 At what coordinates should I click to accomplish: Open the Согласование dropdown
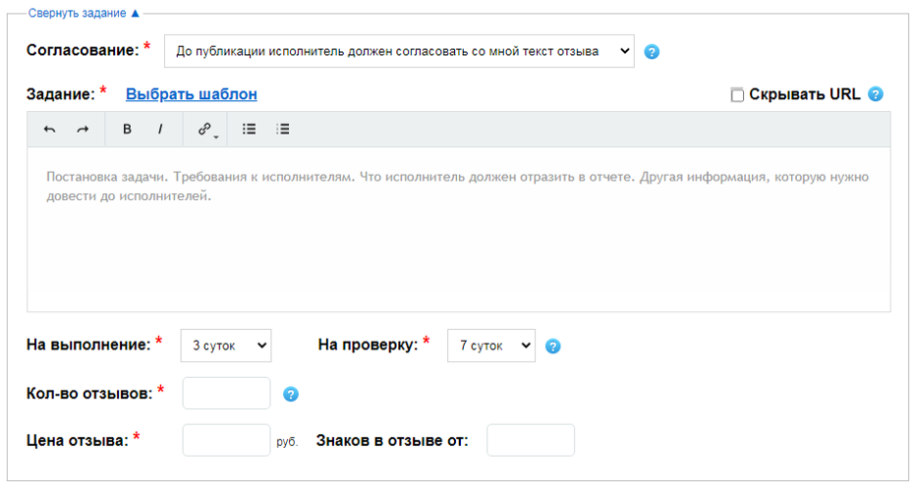399,51
